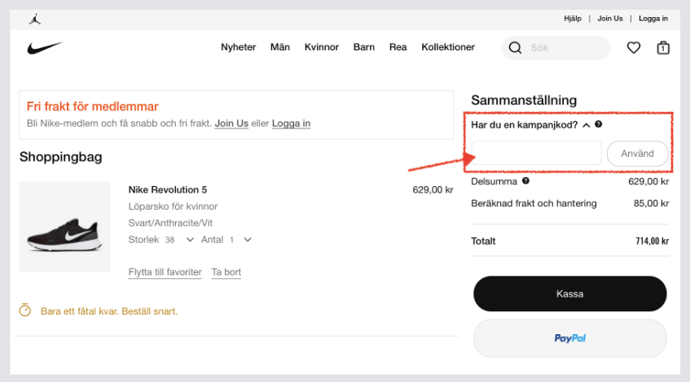Open the Nyheter menu
This screenshot has width=690, height=382.
[x=238, y=47]
